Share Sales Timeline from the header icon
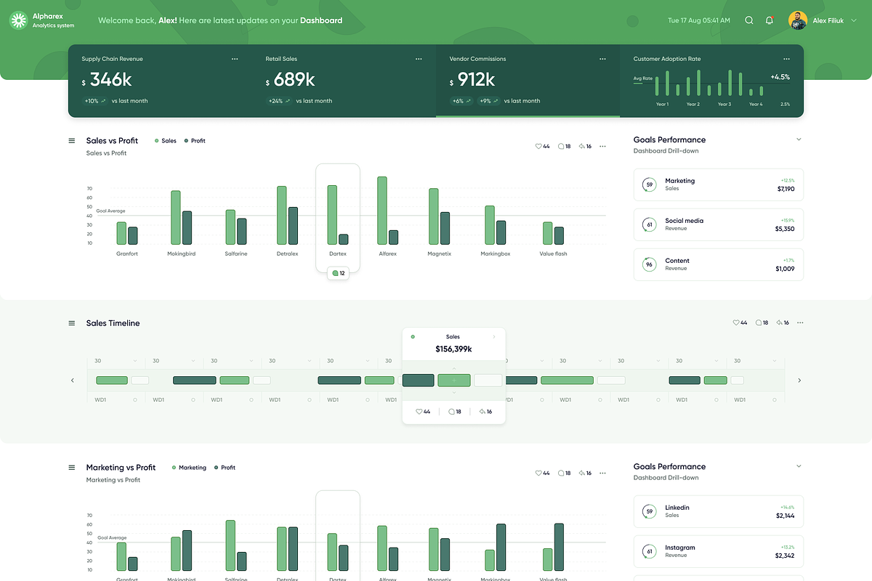Screen dimensions: 872x581 pos(783,322)
